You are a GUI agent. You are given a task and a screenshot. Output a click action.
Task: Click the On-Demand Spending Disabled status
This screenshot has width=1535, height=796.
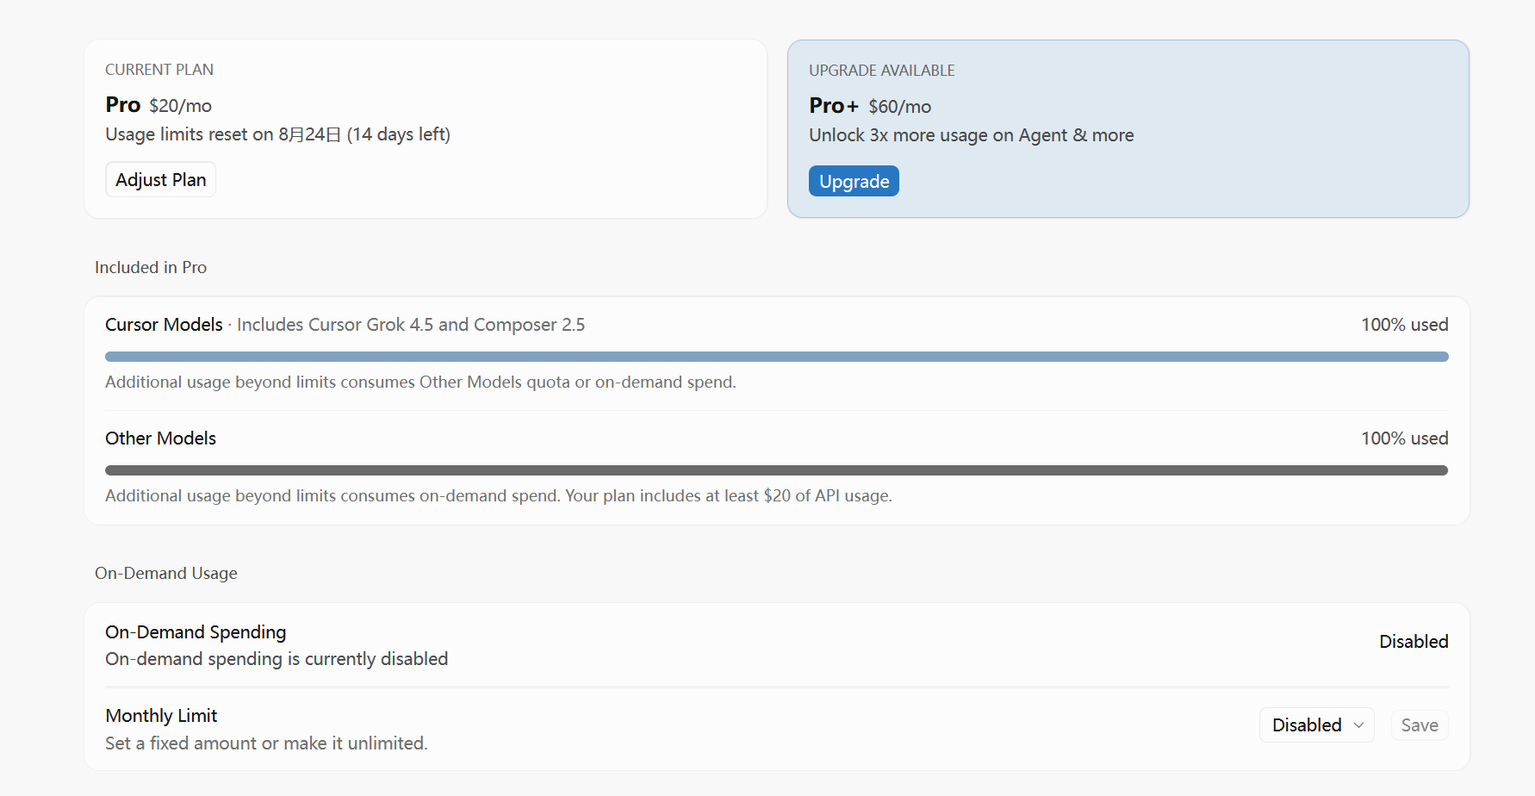pyautogui.click(x=1414, y=642)
